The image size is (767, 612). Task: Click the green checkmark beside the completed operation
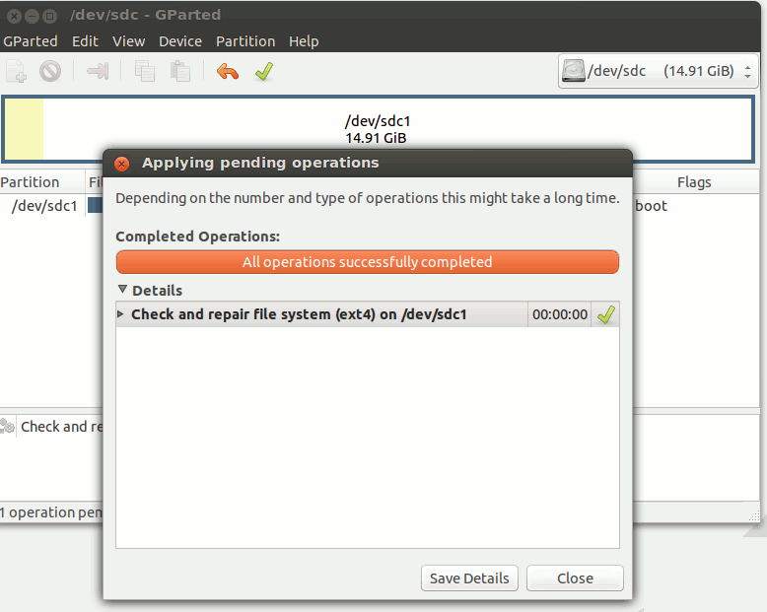(606, 314)
